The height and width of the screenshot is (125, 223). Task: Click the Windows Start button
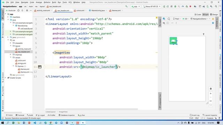[x=2, y=123]
